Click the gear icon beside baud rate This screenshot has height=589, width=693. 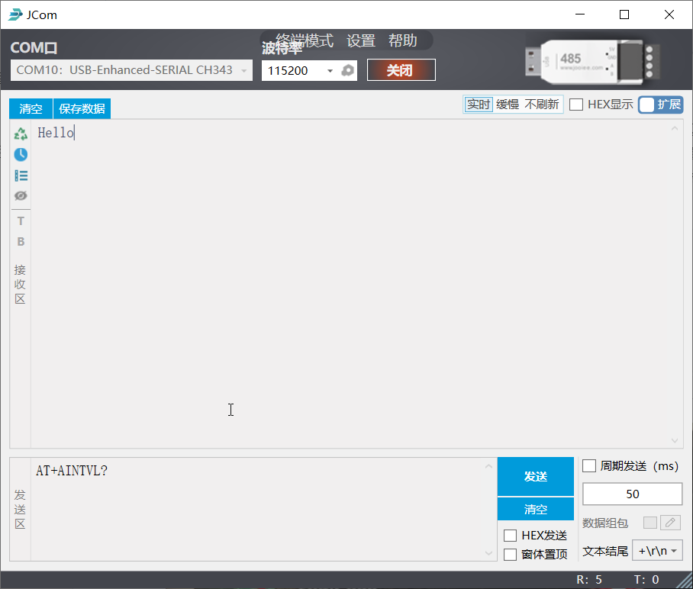(x=348, y=71)
